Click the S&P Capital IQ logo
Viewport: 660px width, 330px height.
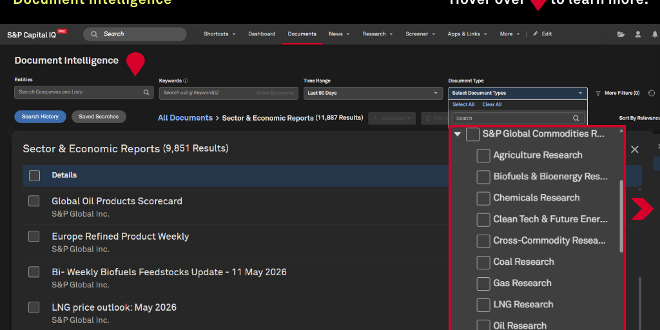[37, 35]
